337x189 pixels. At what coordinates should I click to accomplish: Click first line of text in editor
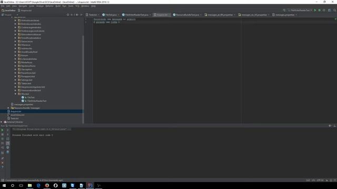114,19
